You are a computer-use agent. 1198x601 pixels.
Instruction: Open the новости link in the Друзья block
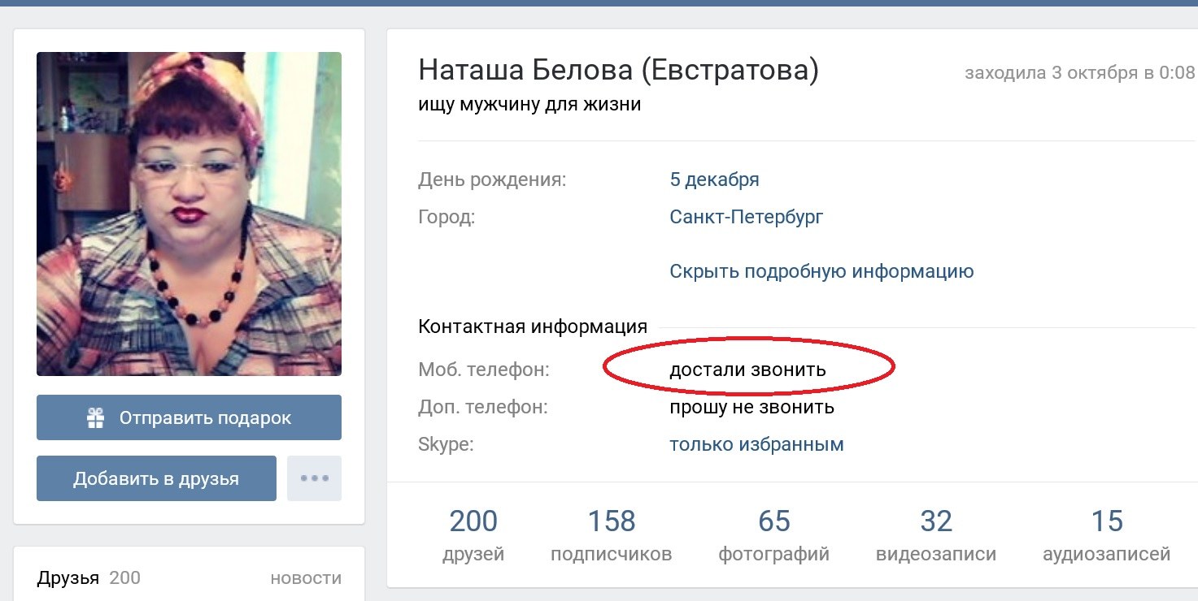306,578
